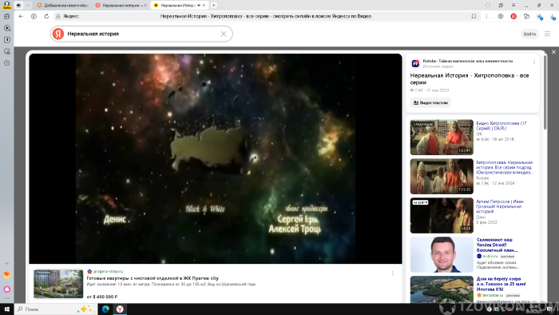This screenshot has width=559, height=315.
Task: Open the Rutube source icon above video title
Action: coord(415,63)
